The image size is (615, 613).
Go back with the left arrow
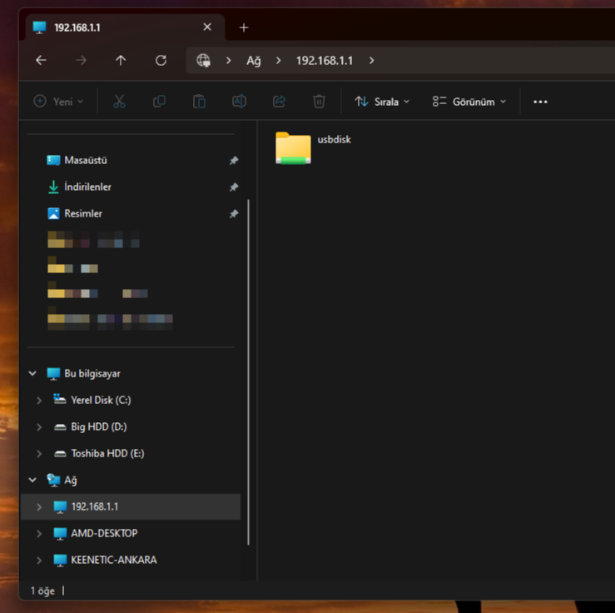pos(41,60)
